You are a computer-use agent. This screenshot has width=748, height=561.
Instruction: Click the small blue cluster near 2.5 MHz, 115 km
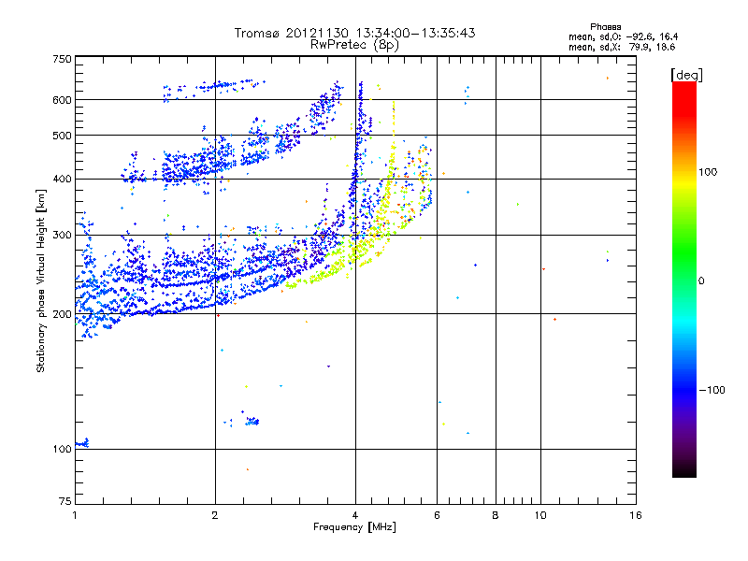[252, 422]
